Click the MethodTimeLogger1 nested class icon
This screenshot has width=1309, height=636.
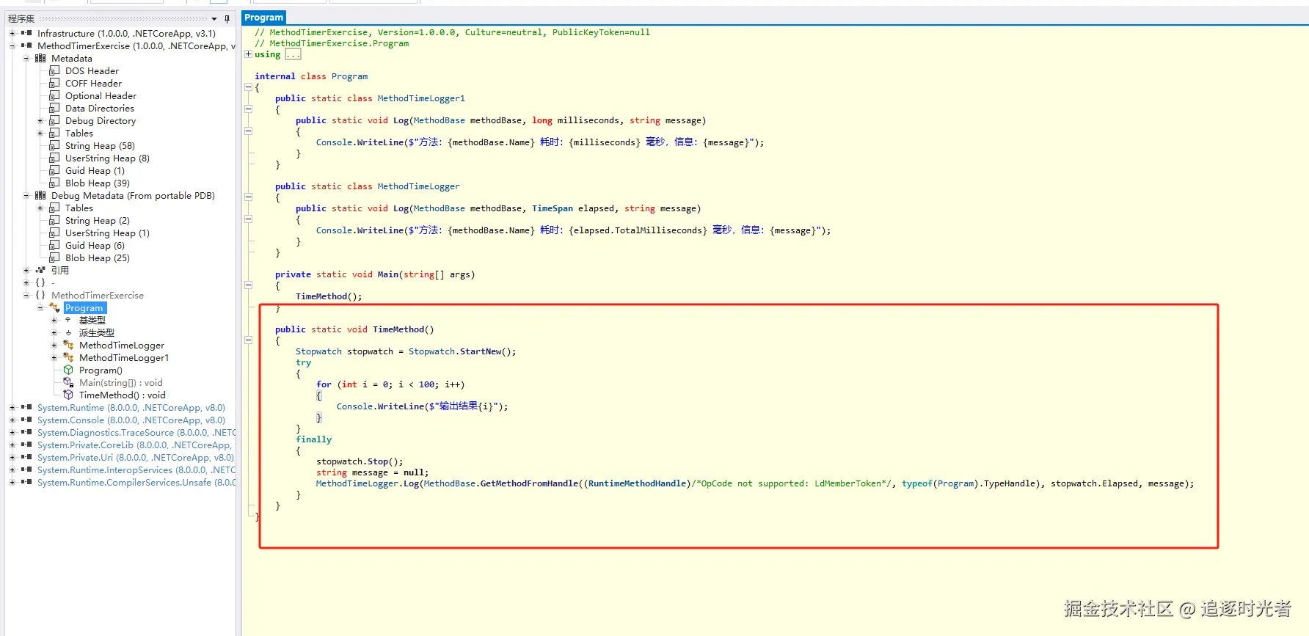click(x=68, y=357)
